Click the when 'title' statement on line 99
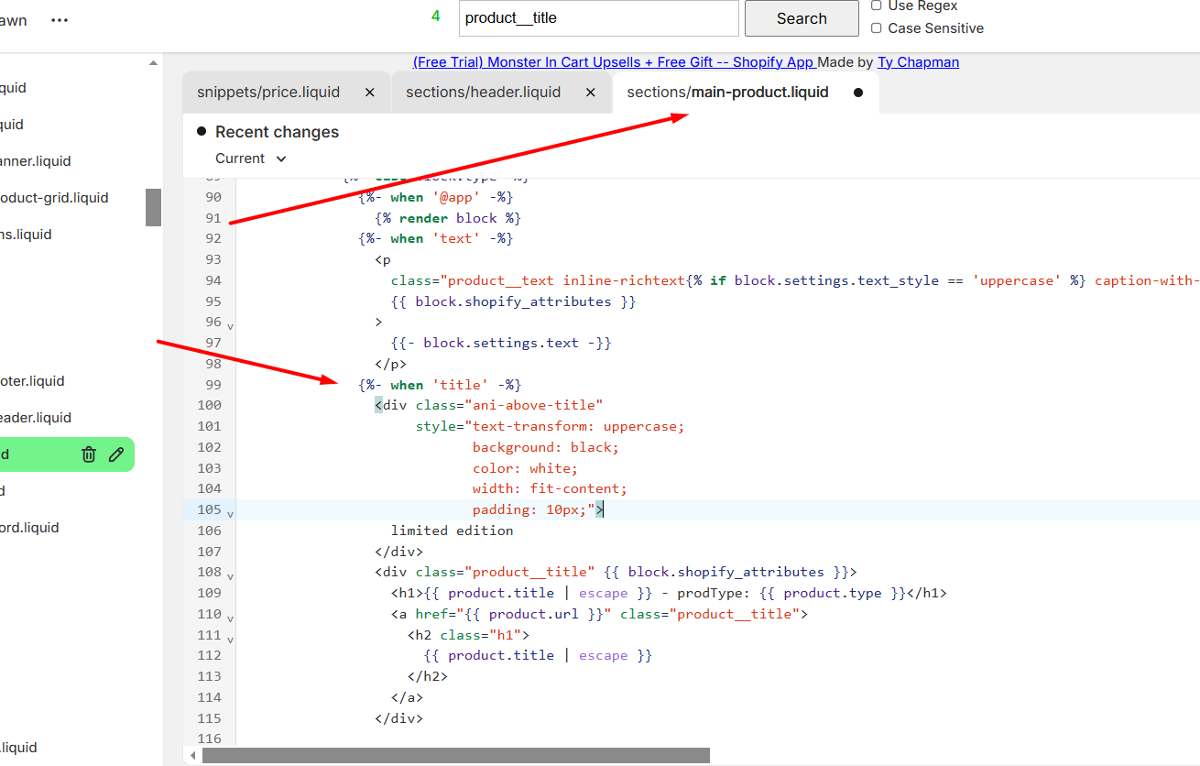This screenshot has height=766, width=1200. point(440,385)
